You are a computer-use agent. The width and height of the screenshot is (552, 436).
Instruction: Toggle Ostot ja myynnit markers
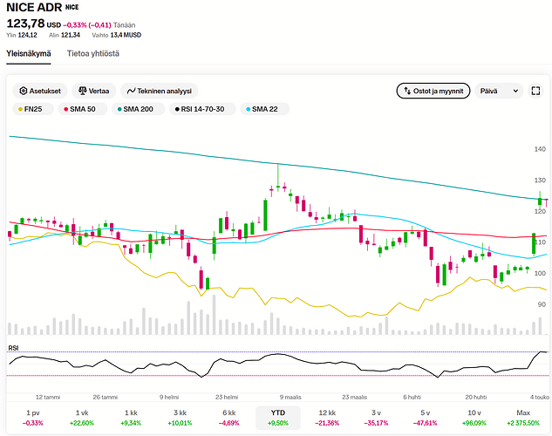pos(433,91)
